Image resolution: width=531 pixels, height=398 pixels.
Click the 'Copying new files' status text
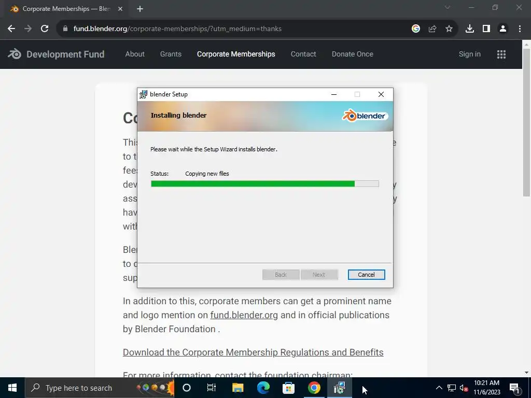click(x=207, y=174)
